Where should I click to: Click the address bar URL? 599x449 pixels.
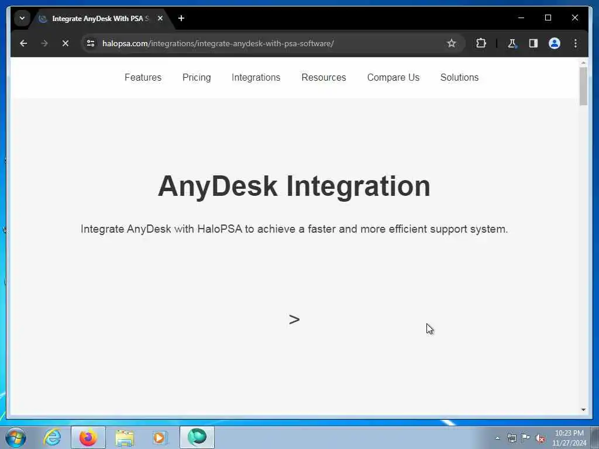[218, 43]
